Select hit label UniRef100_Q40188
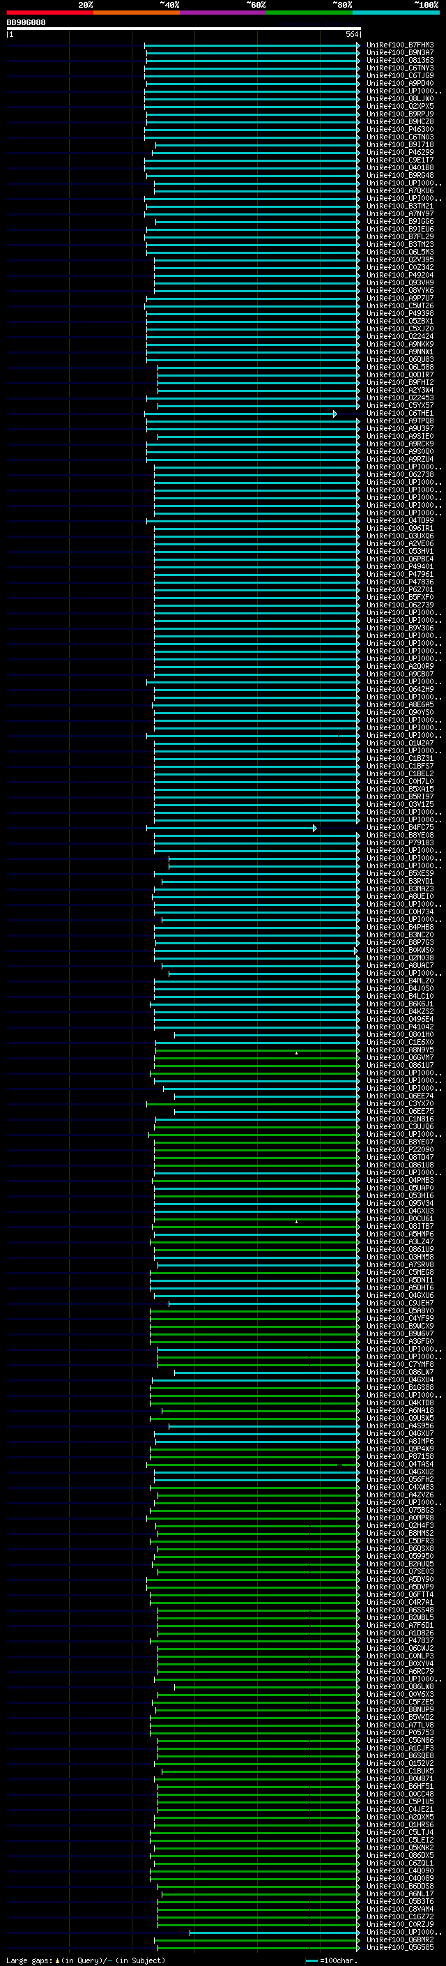 399,168
